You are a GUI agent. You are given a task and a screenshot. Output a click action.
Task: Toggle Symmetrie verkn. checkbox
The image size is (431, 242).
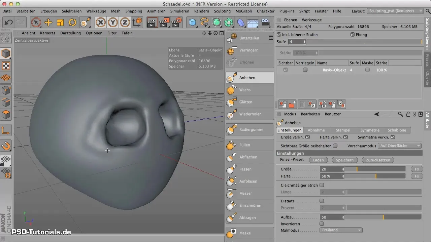click(393, 137)
